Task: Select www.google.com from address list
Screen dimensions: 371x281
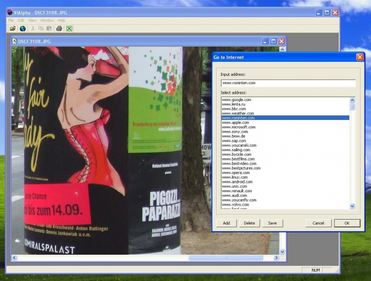Action: (236, 100)
